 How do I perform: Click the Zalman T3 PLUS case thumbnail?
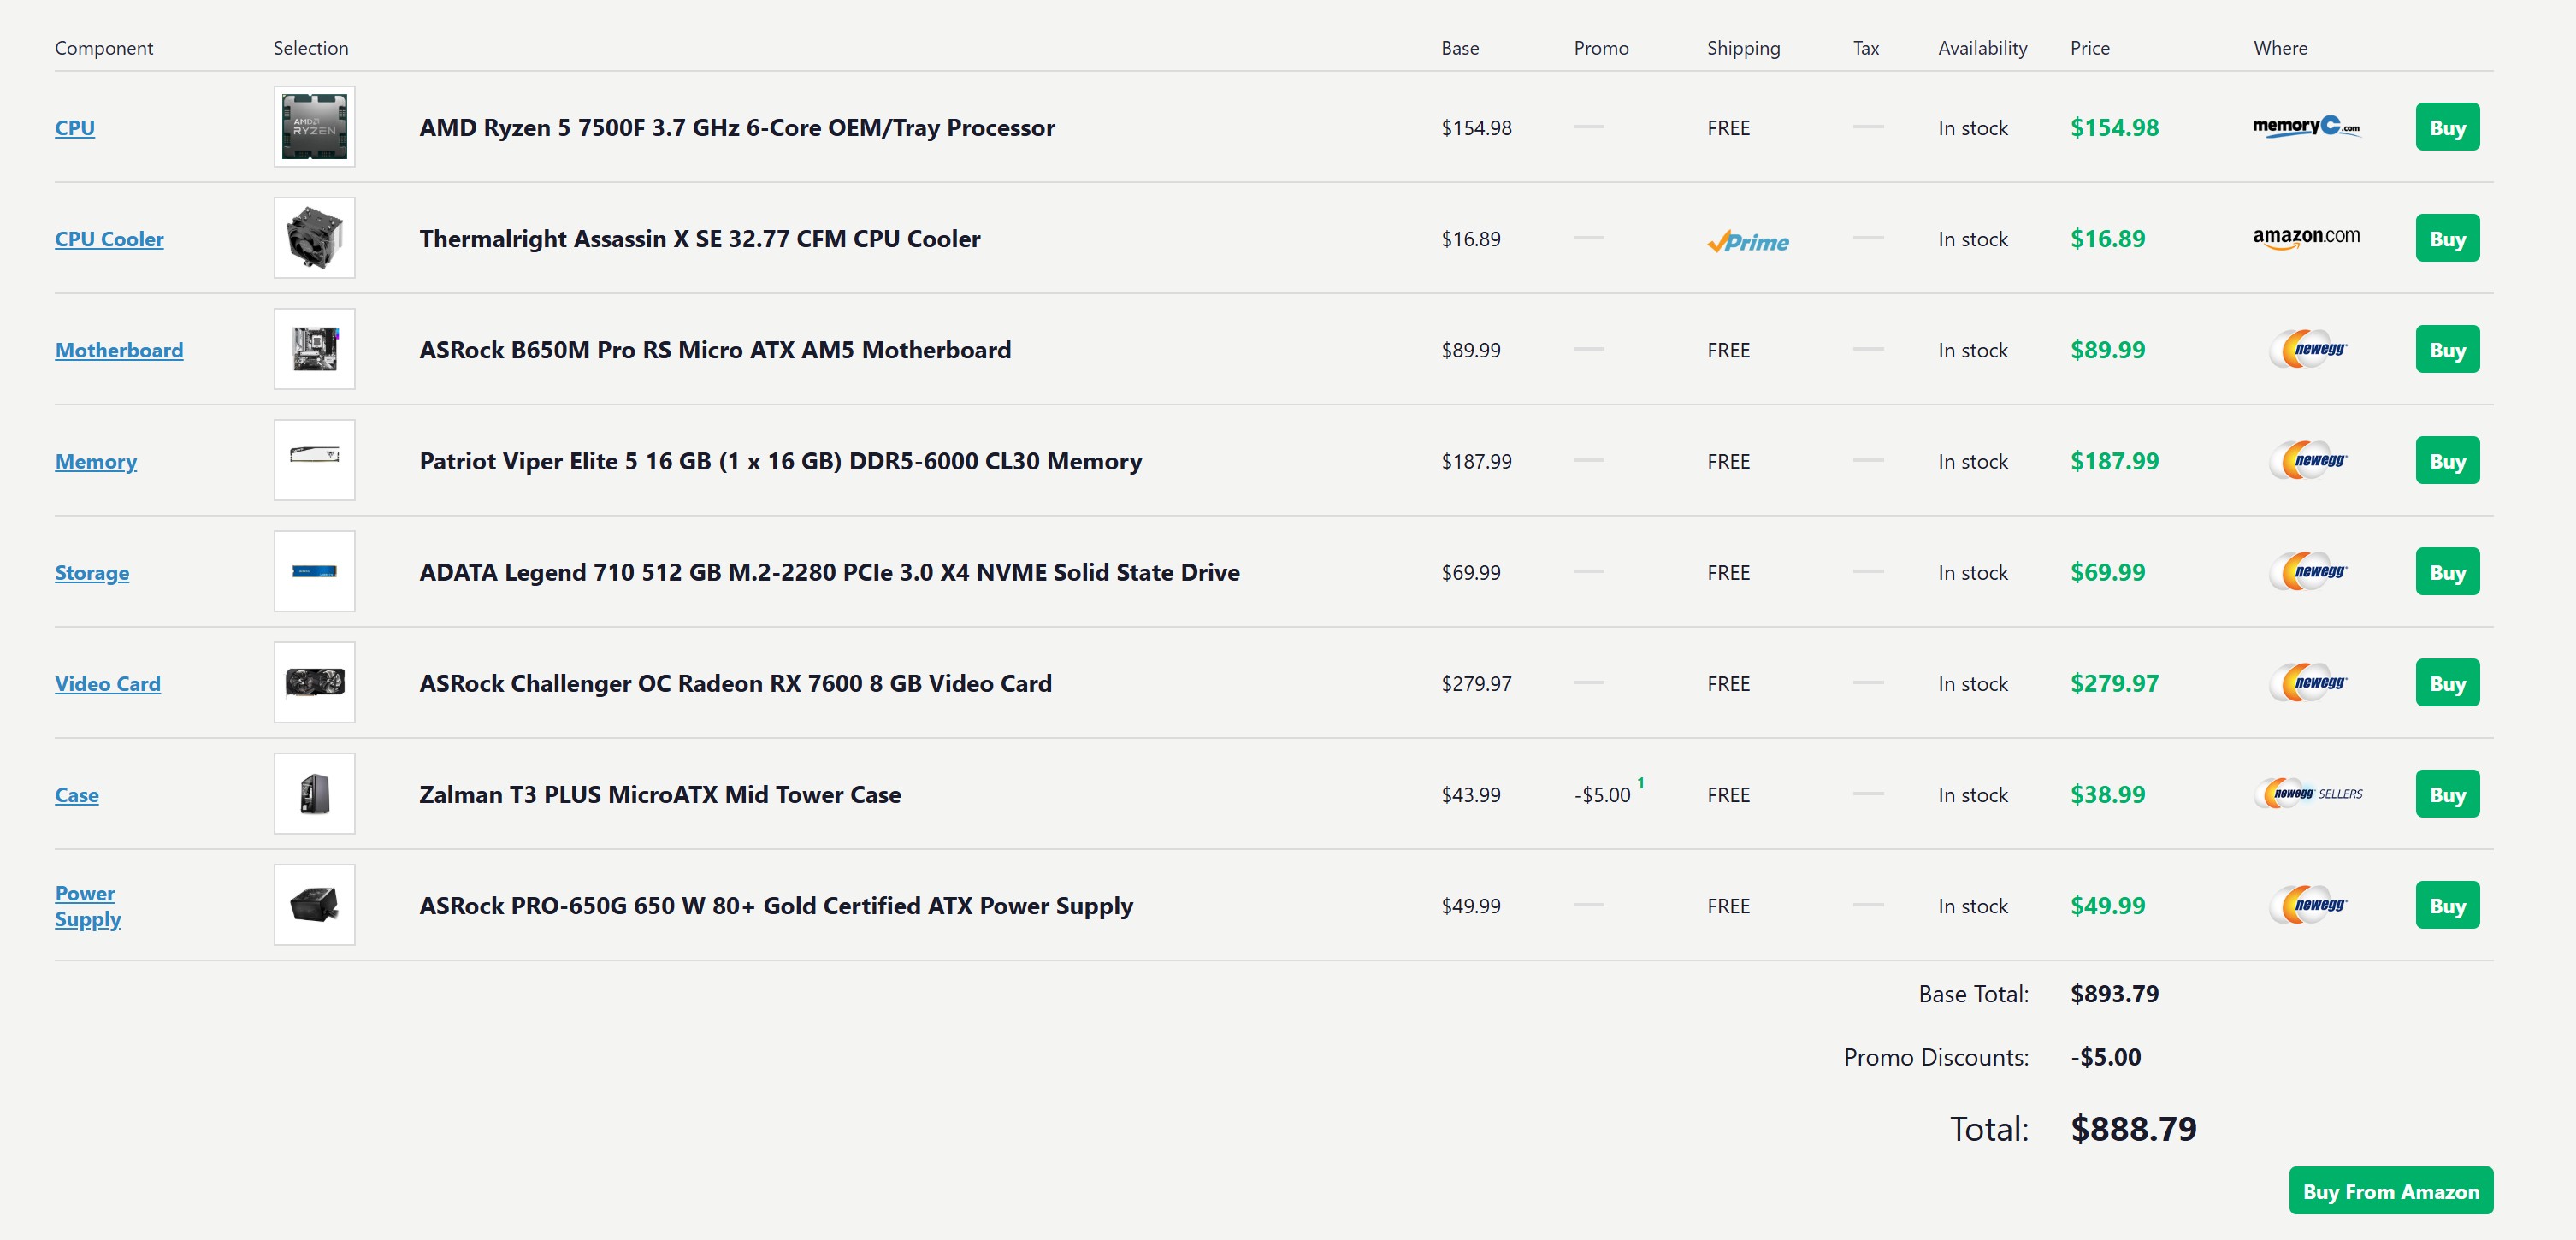(x=315, y=793)
